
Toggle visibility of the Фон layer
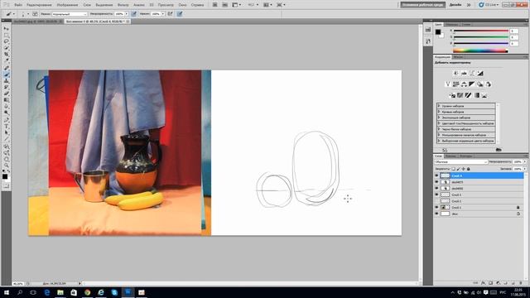point(436,214)
